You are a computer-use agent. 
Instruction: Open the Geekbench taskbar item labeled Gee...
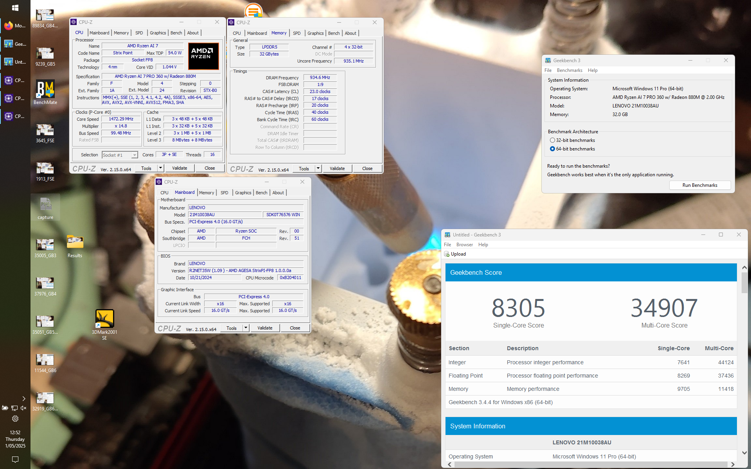[x=15, y=44]
